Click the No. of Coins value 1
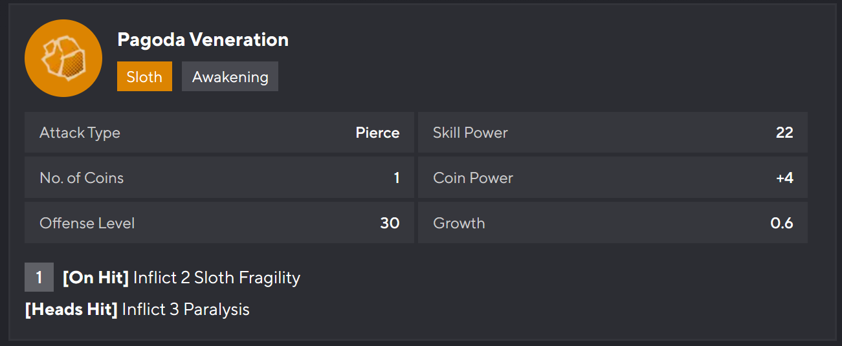The width and height of the screenshot is (842, 346). [397, 178]
